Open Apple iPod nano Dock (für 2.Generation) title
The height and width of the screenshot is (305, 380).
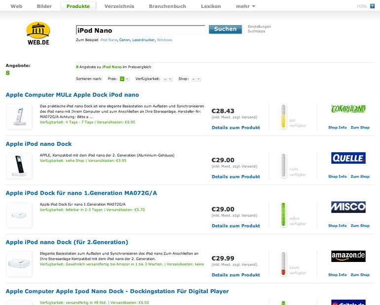(x=67, y=242)
